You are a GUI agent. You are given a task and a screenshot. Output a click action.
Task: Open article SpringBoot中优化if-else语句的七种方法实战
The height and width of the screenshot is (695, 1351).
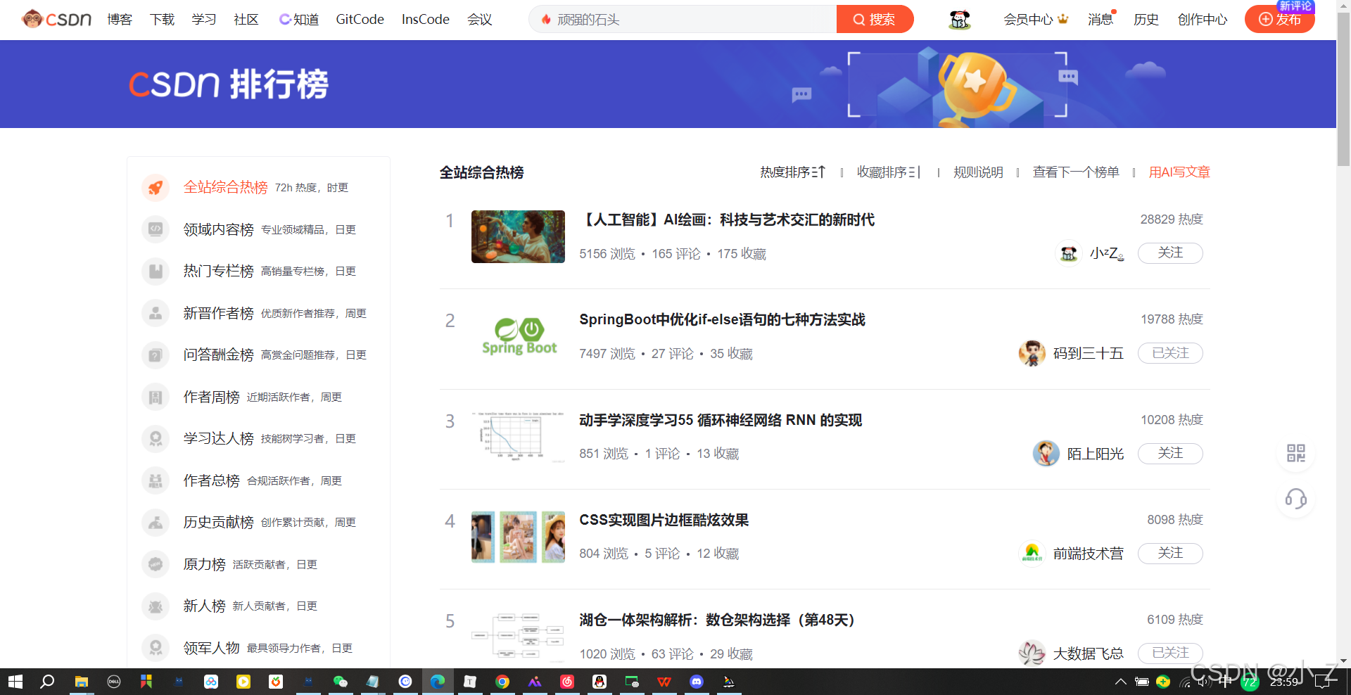point(722,320)
